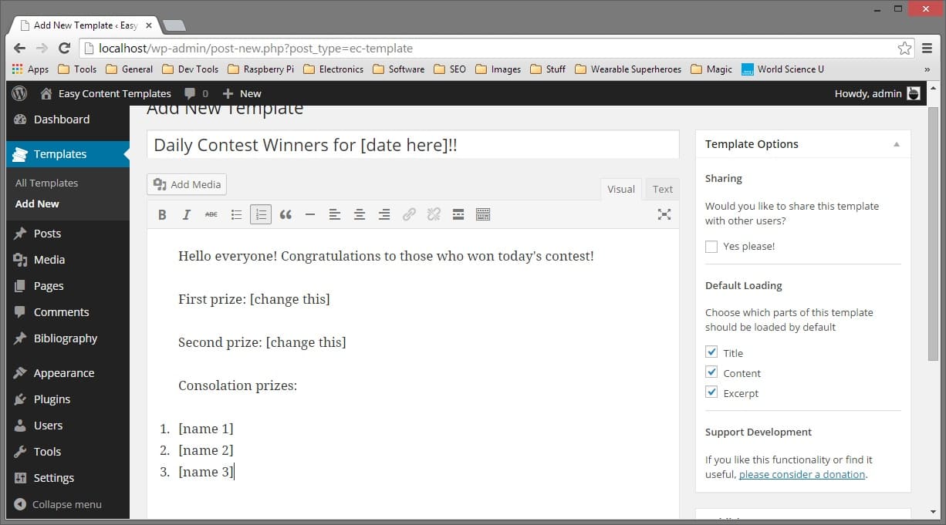
Task: Open the Tools menu
Action: click(67, 452)
